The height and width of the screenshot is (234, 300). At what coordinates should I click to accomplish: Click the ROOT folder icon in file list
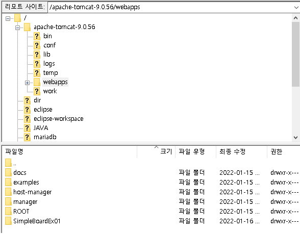point(8,211)
